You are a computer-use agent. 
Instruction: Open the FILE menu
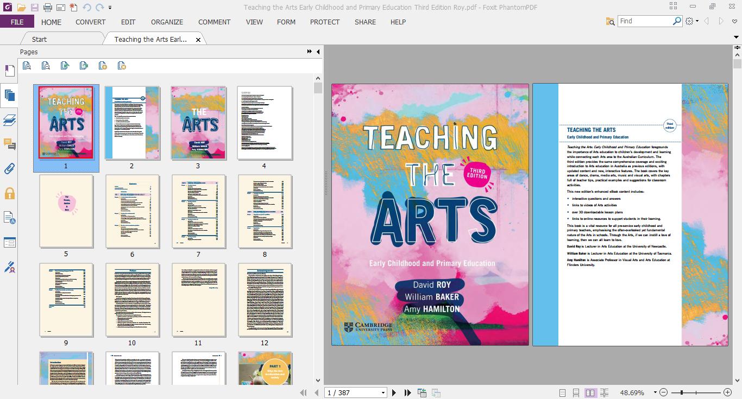point(17,22)
